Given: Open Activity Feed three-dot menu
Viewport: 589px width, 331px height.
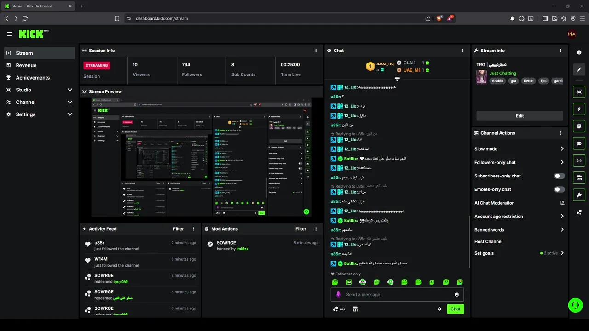Looking at the screenshot, I should [x=193, y=229].
